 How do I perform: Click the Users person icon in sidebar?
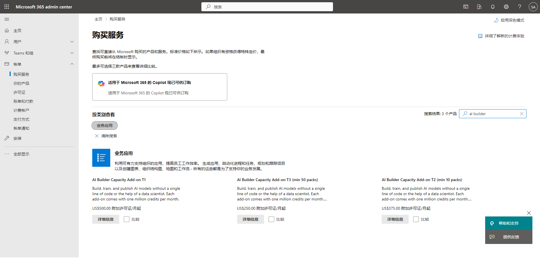point(7,42)
